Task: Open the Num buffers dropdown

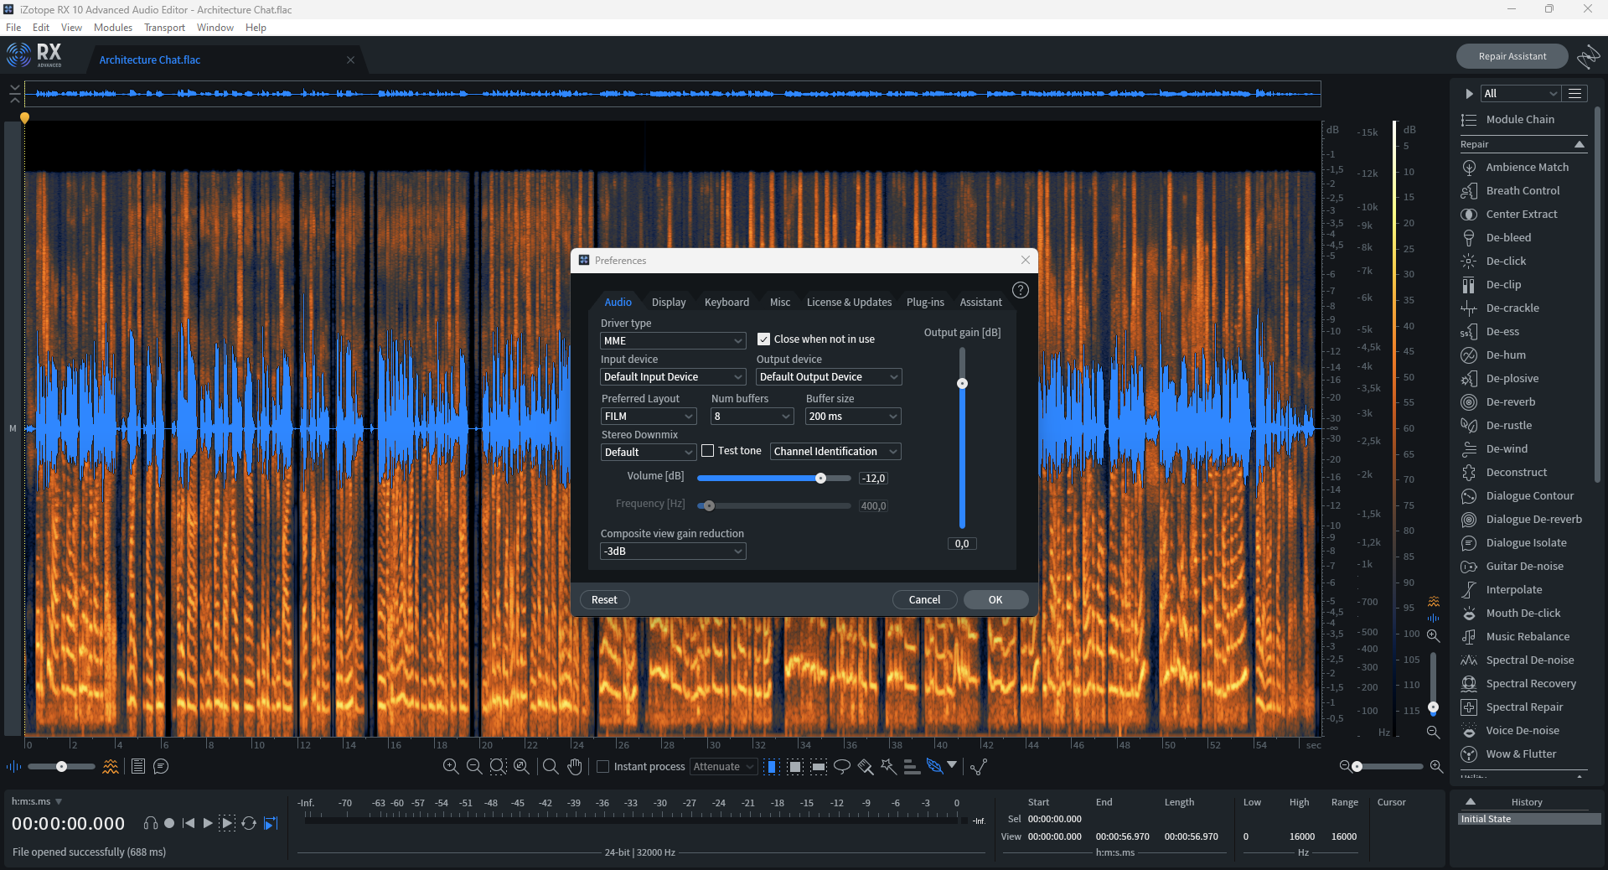Action: [x=752, y=417]
